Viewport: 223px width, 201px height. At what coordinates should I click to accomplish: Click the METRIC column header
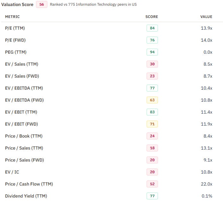click(x=12, y=17)
